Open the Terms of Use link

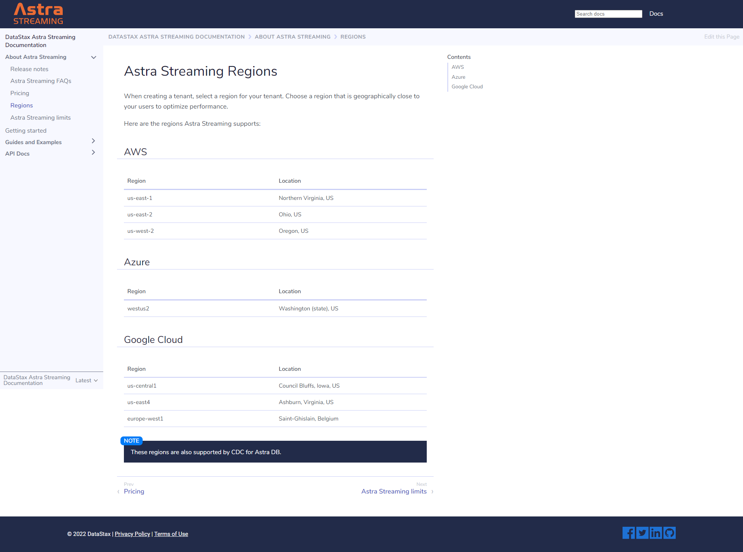pyautogui.click(x=171, y=534)
